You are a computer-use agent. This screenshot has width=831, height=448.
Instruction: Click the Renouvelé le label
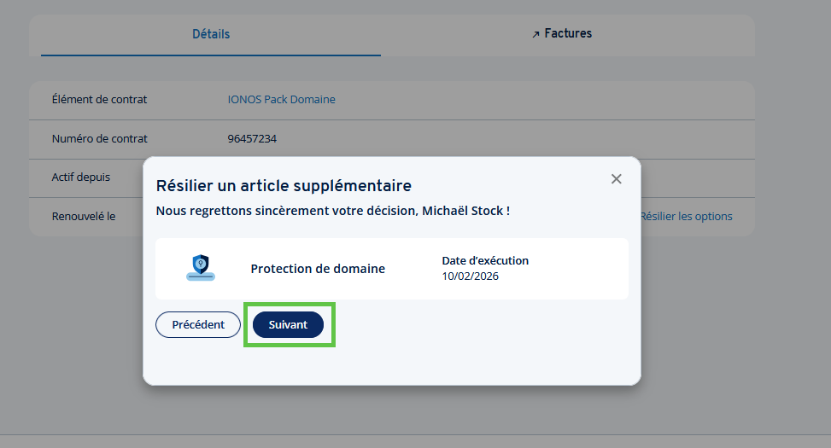point(84,217)
